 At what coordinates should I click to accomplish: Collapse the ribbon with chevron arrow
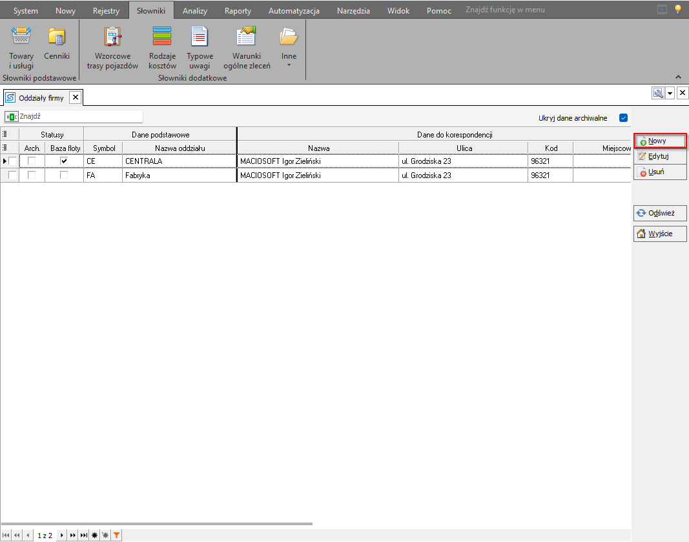click(x=678, y=76)
